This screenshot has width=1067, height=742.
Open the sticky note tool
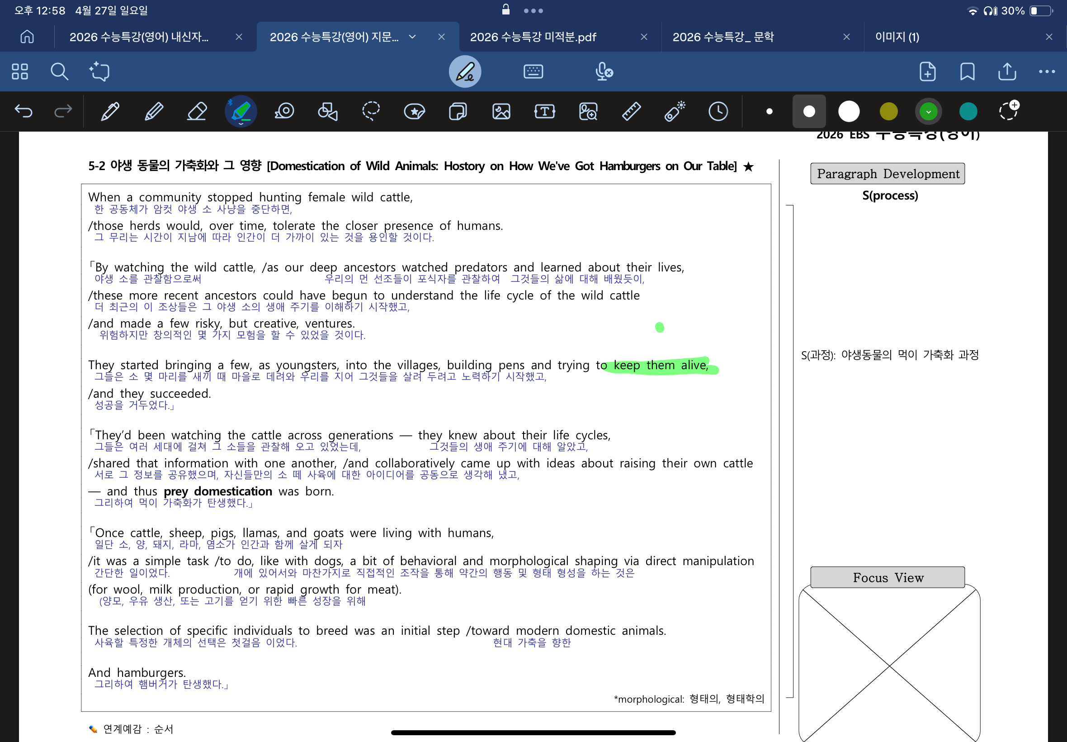click(x=458, y=112)
